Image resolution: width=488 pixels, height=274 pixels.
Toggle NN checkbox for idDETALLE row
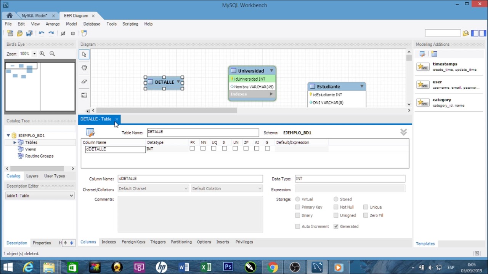tap(203, 148)
